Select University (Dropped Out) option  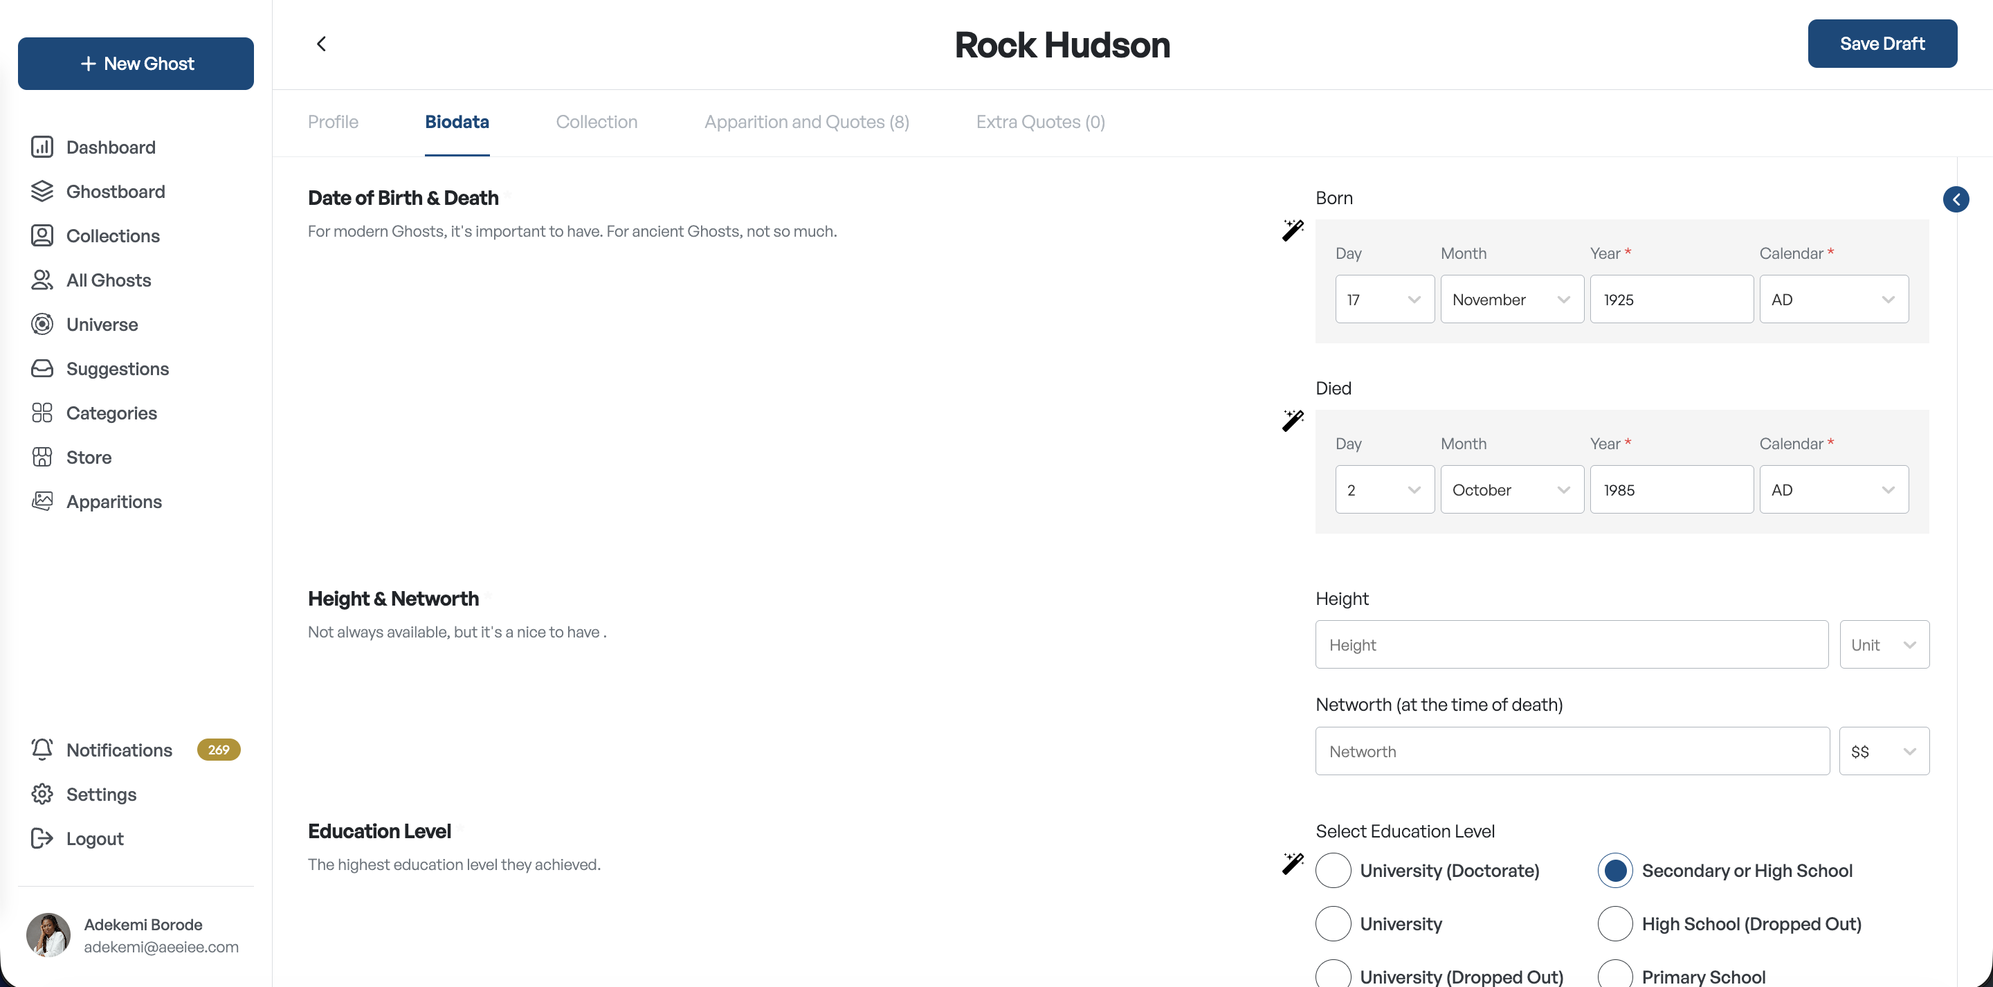1333,975
